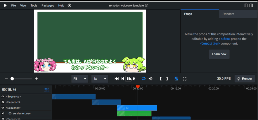Image resolution: width=258 pixels, height=120 pixels.
Task: Toggle the loop playback button
Action: pyautogui.click(x=144, y=79)
